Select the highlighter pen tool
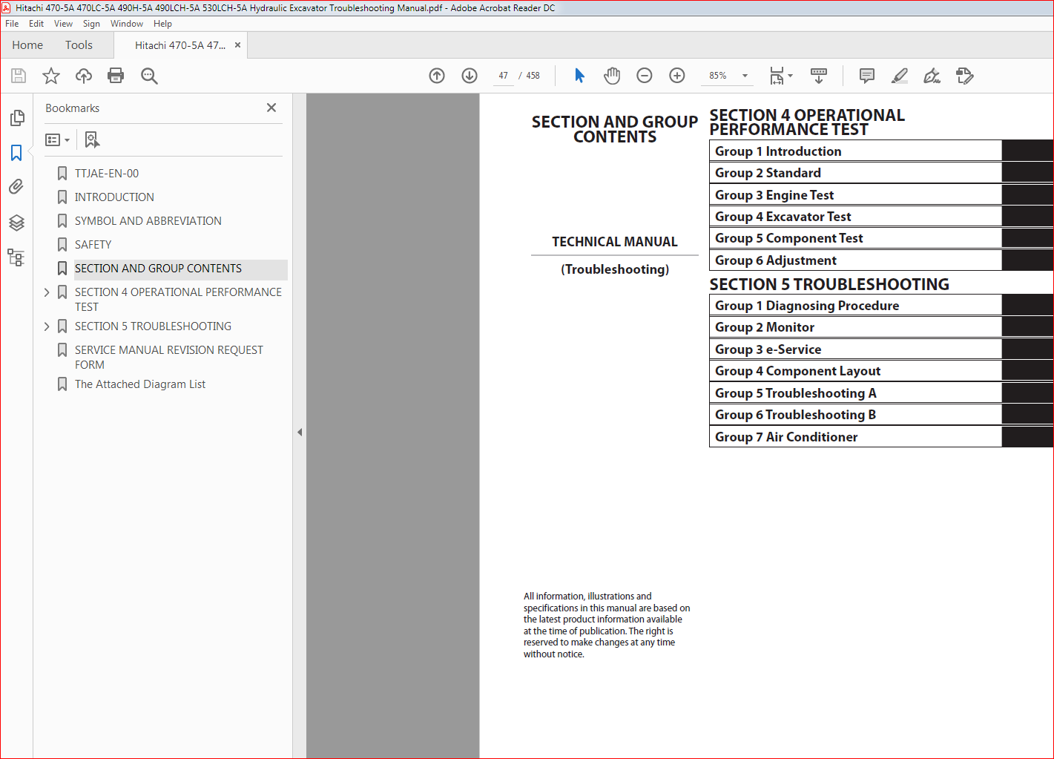 pyautogui.click(x=899, y=76)
